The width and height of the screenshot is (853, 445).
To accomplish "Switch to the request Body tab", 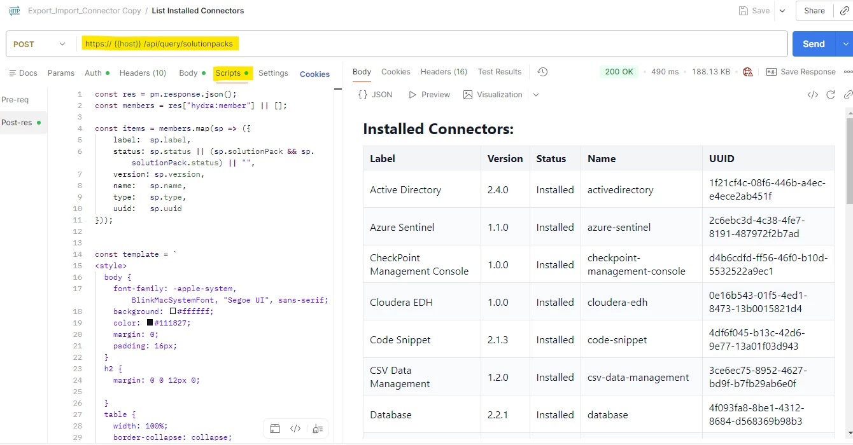I will 192,73.
